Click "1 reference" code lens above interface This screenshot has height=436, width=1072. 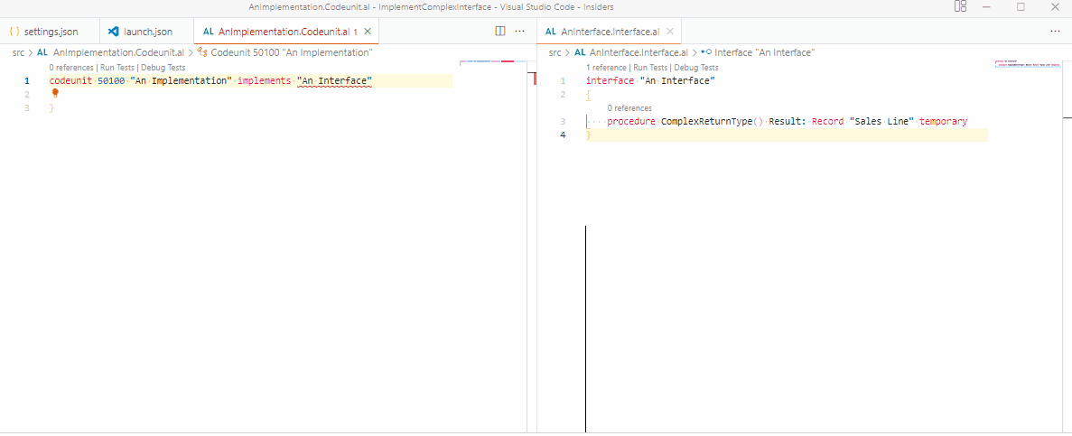point(606,68)
